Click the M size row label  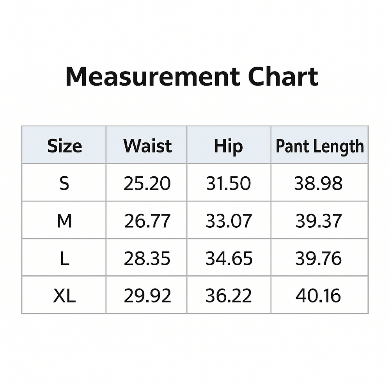tap(64, 221)
